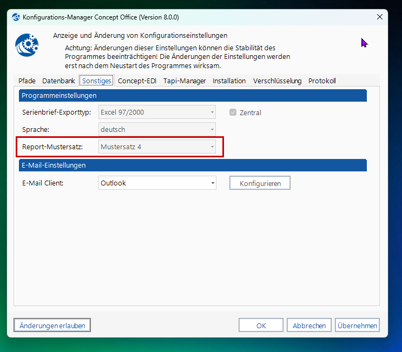Switch to the Installation tab
Image resolution: width=402 pixels, height=352 pixels.
pyautogui.click(x=229, y=81)
